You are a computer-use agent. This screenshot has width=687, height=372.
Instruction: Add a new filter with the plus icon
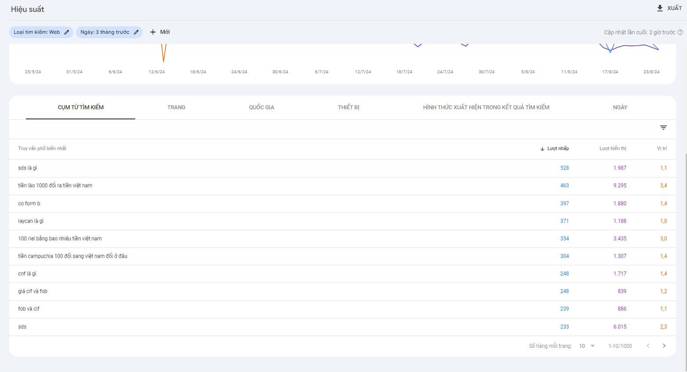(x=153, y=32)
